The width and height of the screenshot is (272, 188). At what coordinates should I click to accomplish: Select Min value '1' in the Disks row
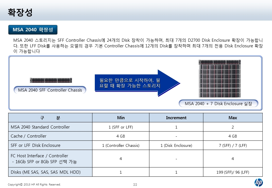click(x=121, y=172)
